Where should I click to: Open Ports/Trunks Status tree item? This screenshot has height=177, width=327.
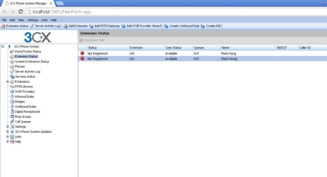pos(28,52)
